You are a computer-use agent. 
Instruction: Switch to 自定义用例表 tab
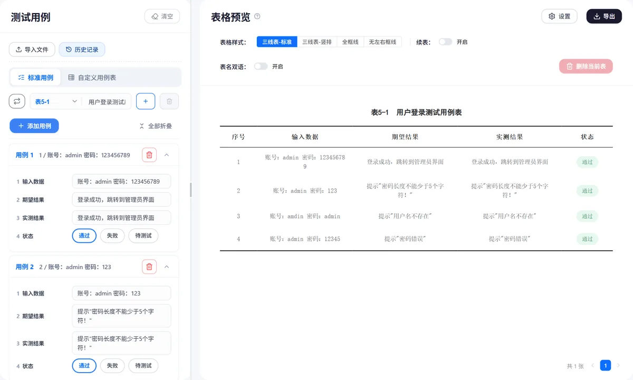[x=92, y=78]
